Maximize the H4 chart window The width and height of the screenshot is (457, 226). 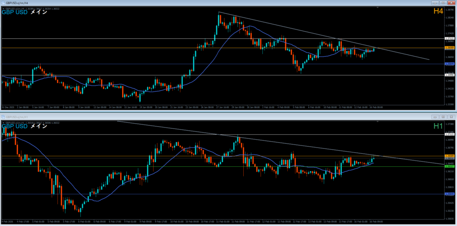[x=443, y=3]
